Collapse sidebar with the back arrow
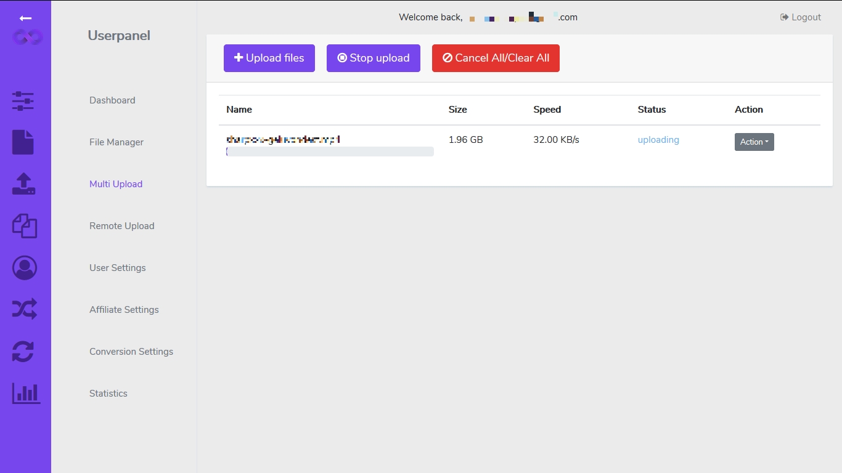 25,18
